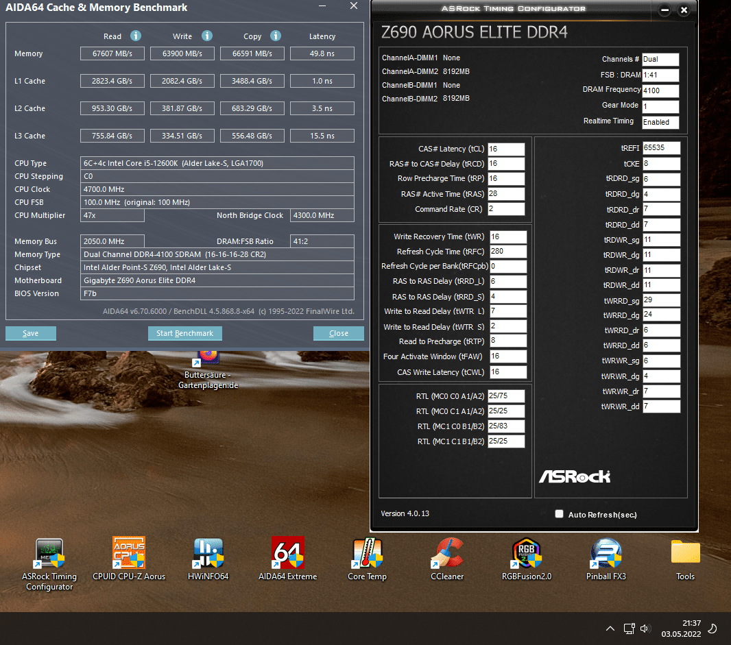The image size is (731, 645).
Task: Click the CAS# Latency (tCL) field
Action: coord(506,149)
